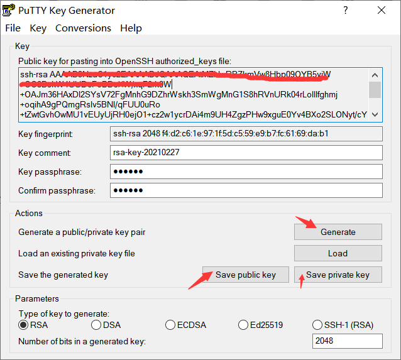This screenshot has height=360, width=401.
Task: Open the Help menu
Action: tap(131, 28)
